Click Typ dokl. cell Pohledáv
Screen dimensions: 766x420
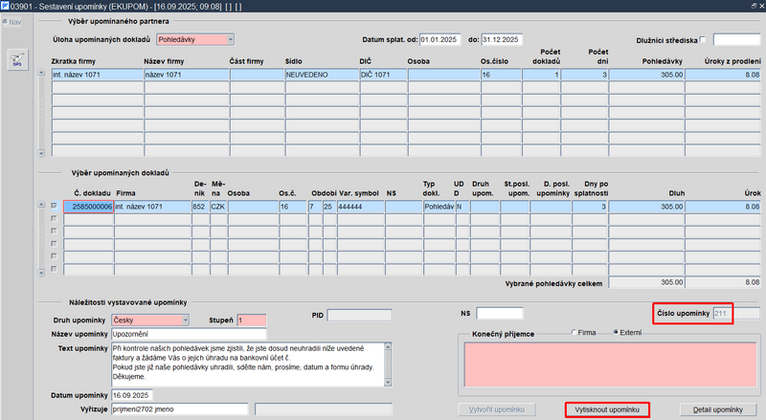[x=439, y=207]
